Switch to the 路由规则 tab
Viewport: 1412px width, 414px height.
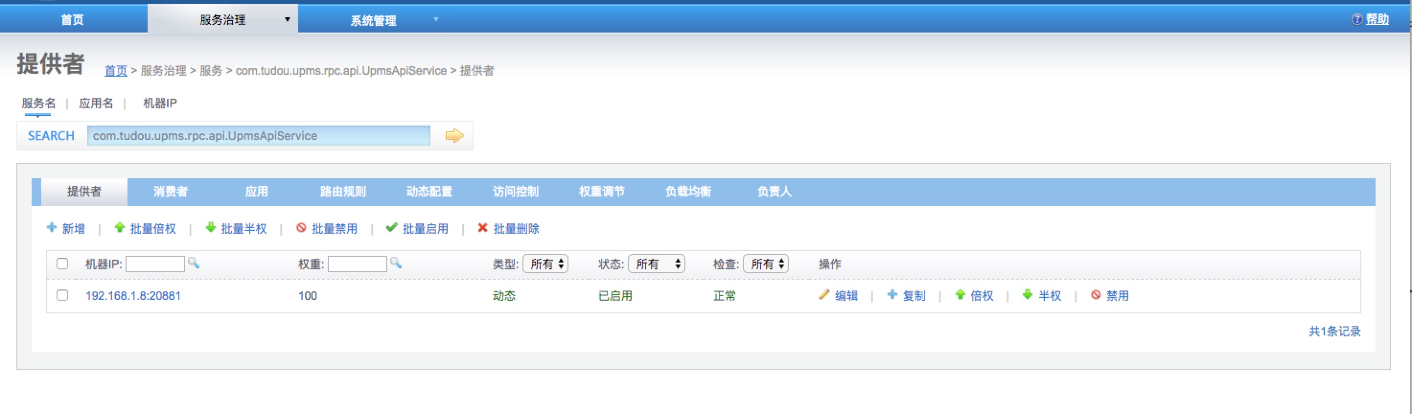coord(343,191)
